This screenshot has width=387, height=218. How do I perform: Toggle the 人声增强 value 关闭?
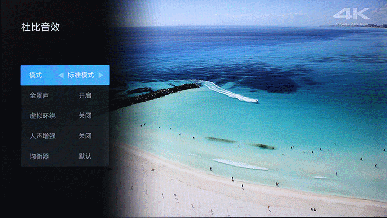pyautogui.click(x=85, y=136)
